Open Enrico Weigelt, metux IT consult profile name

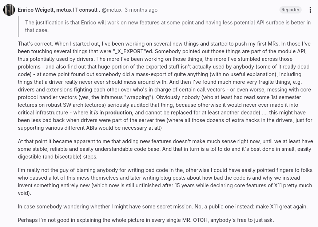coord(59,10)
